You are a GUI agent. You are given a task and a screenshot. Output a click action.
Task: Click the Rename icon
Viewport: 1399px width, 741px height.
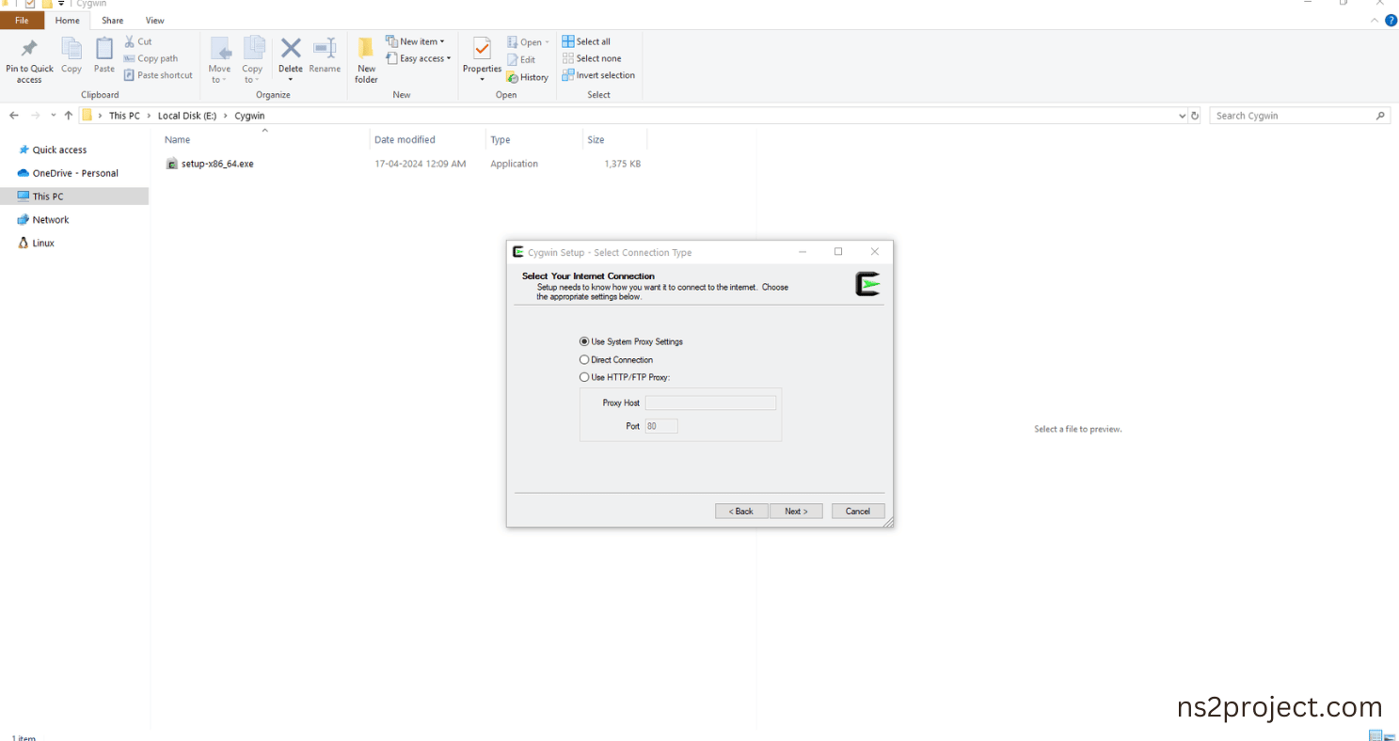pyautogui.click(x=325, y=48)
